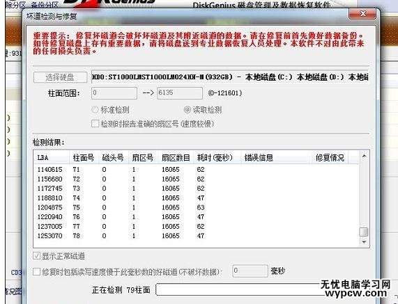
Task: Select the row with LBA 1156680
Action: coord(196,179)
